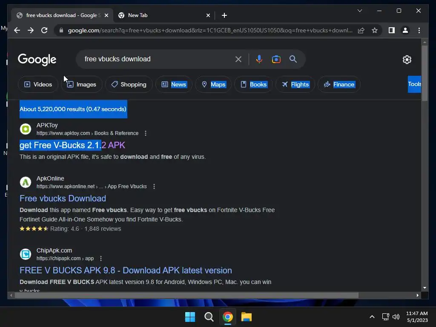436x327 pixels.
Task: Search by image with the camera icon
Action: pyautogui.click(x=276, y=59)
